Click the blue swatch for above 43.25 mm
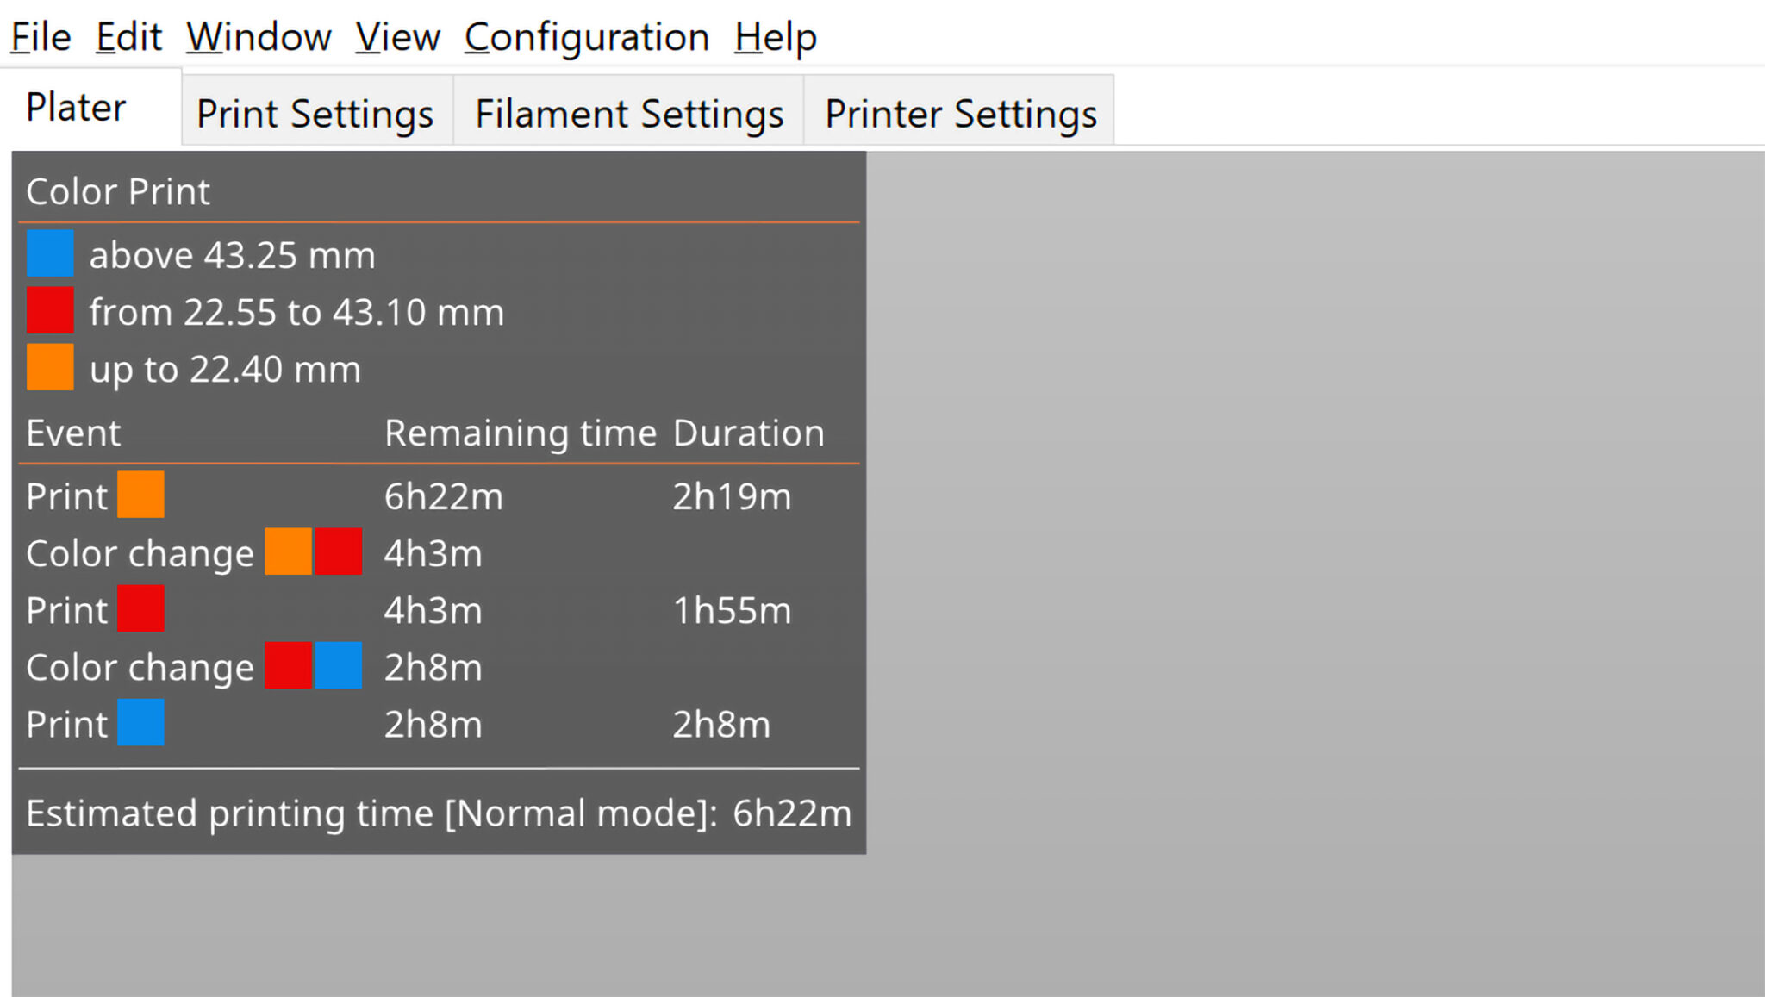 [x=51, y=254]
